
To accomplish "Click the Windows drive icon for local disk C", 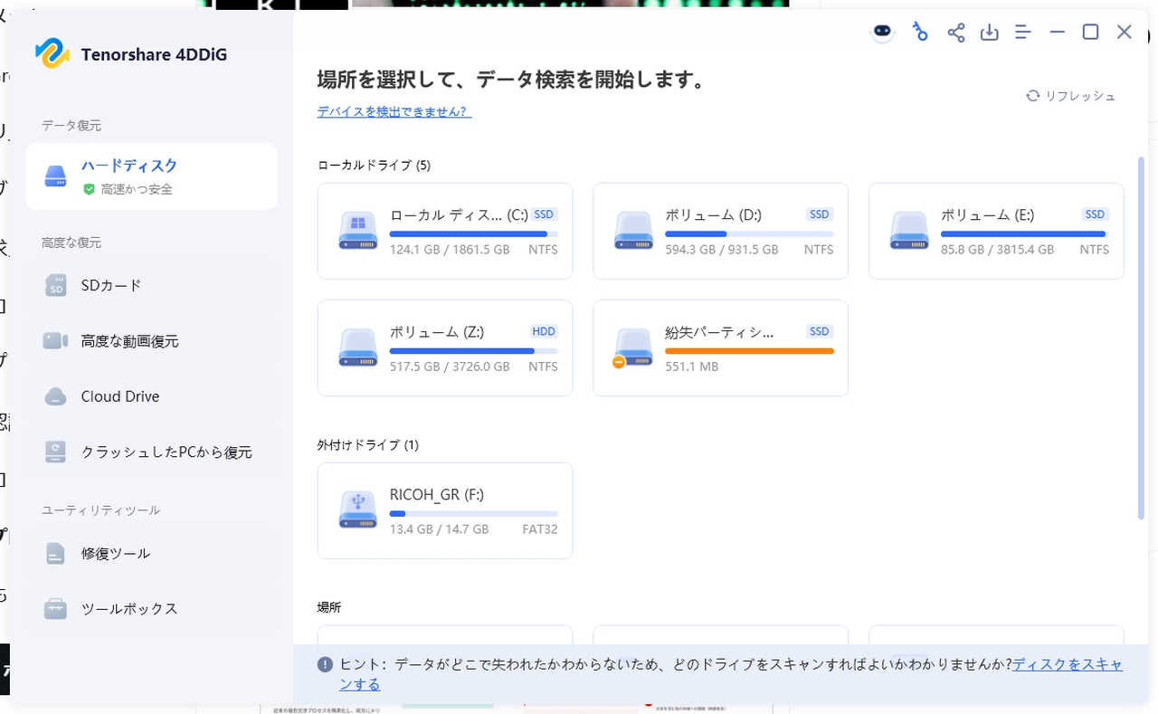I will pyautogui.click(x=358, y=231).
